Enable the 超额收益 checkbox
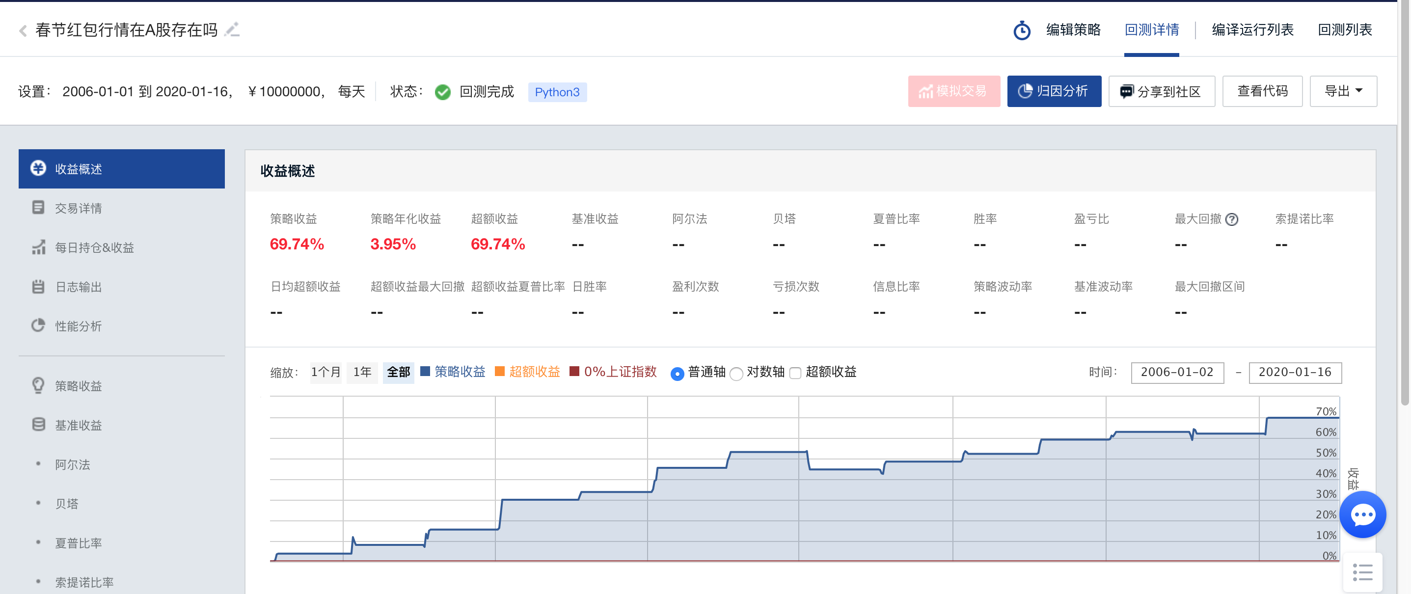Image resolution: width=1411 pixels, height=594 pixels. click(795, 374)
